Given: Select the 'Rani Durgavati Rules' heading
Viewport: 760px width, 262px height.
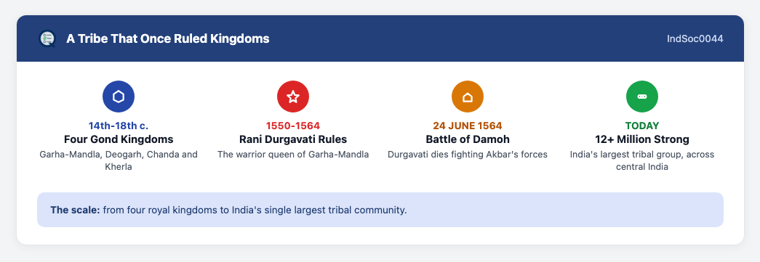Looking at the screenshot, I should (x=293, y=139).
